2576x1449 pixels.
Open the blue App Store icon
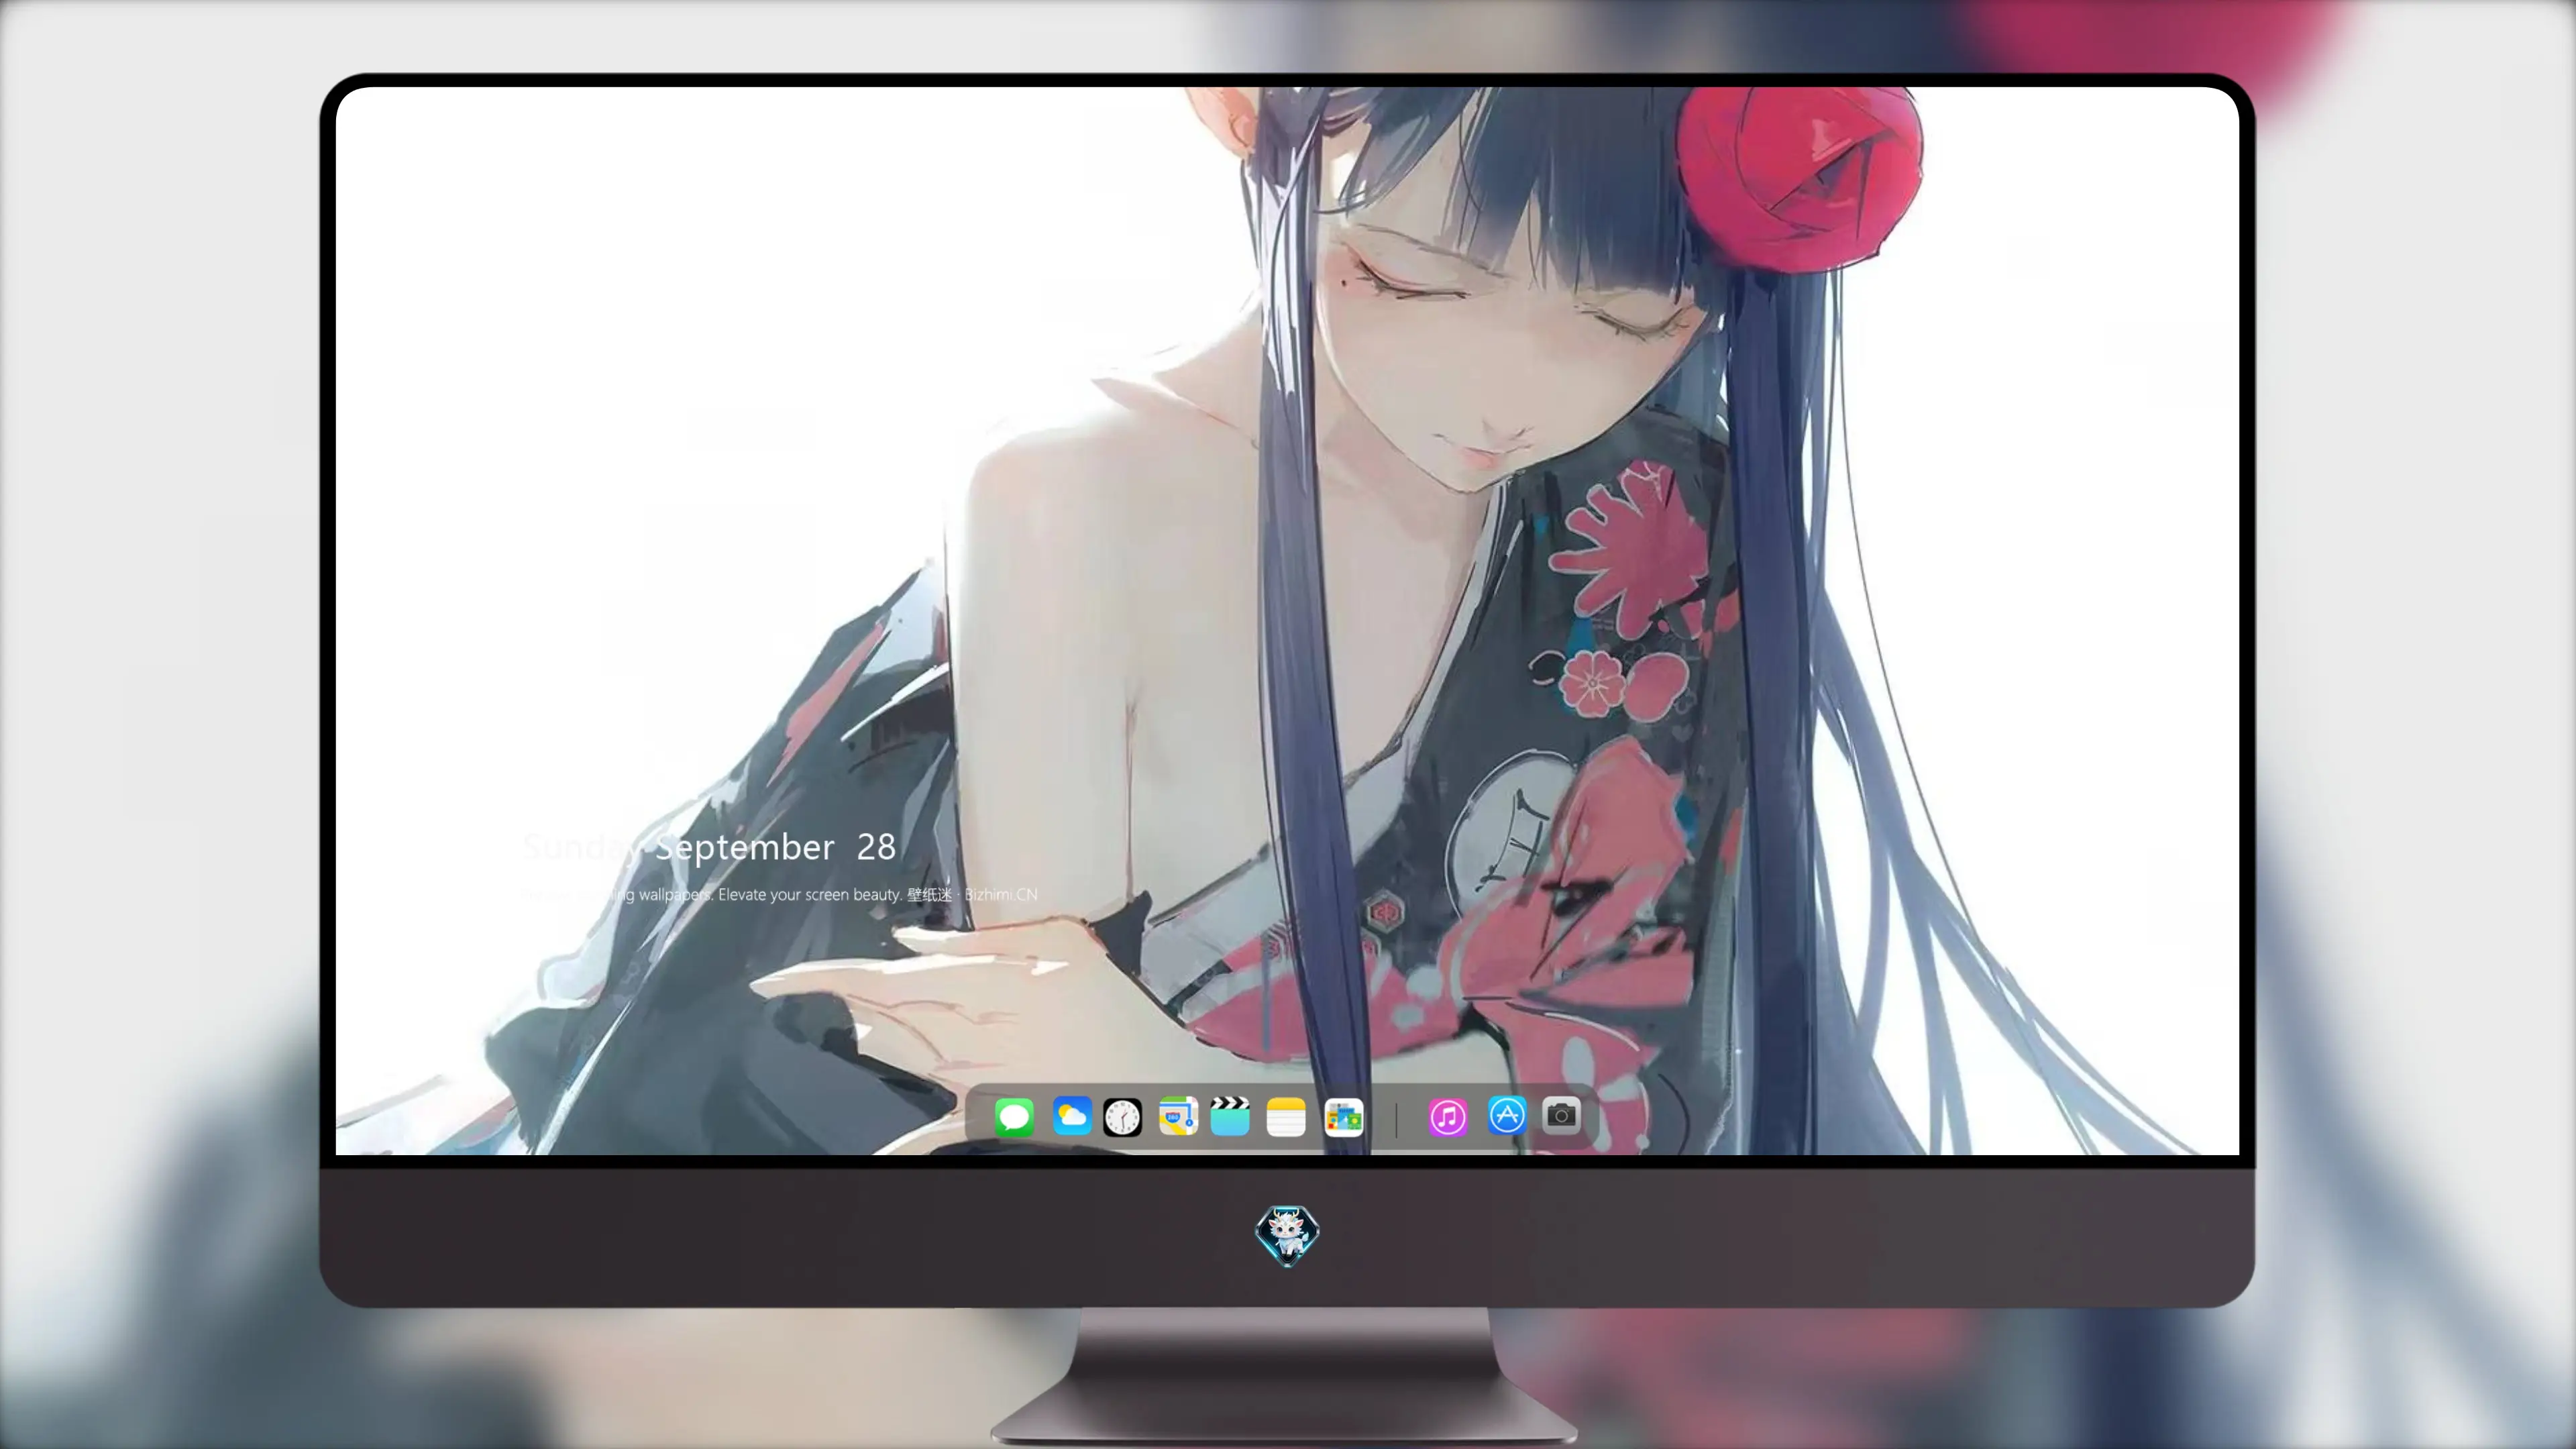point(1507,1115)
